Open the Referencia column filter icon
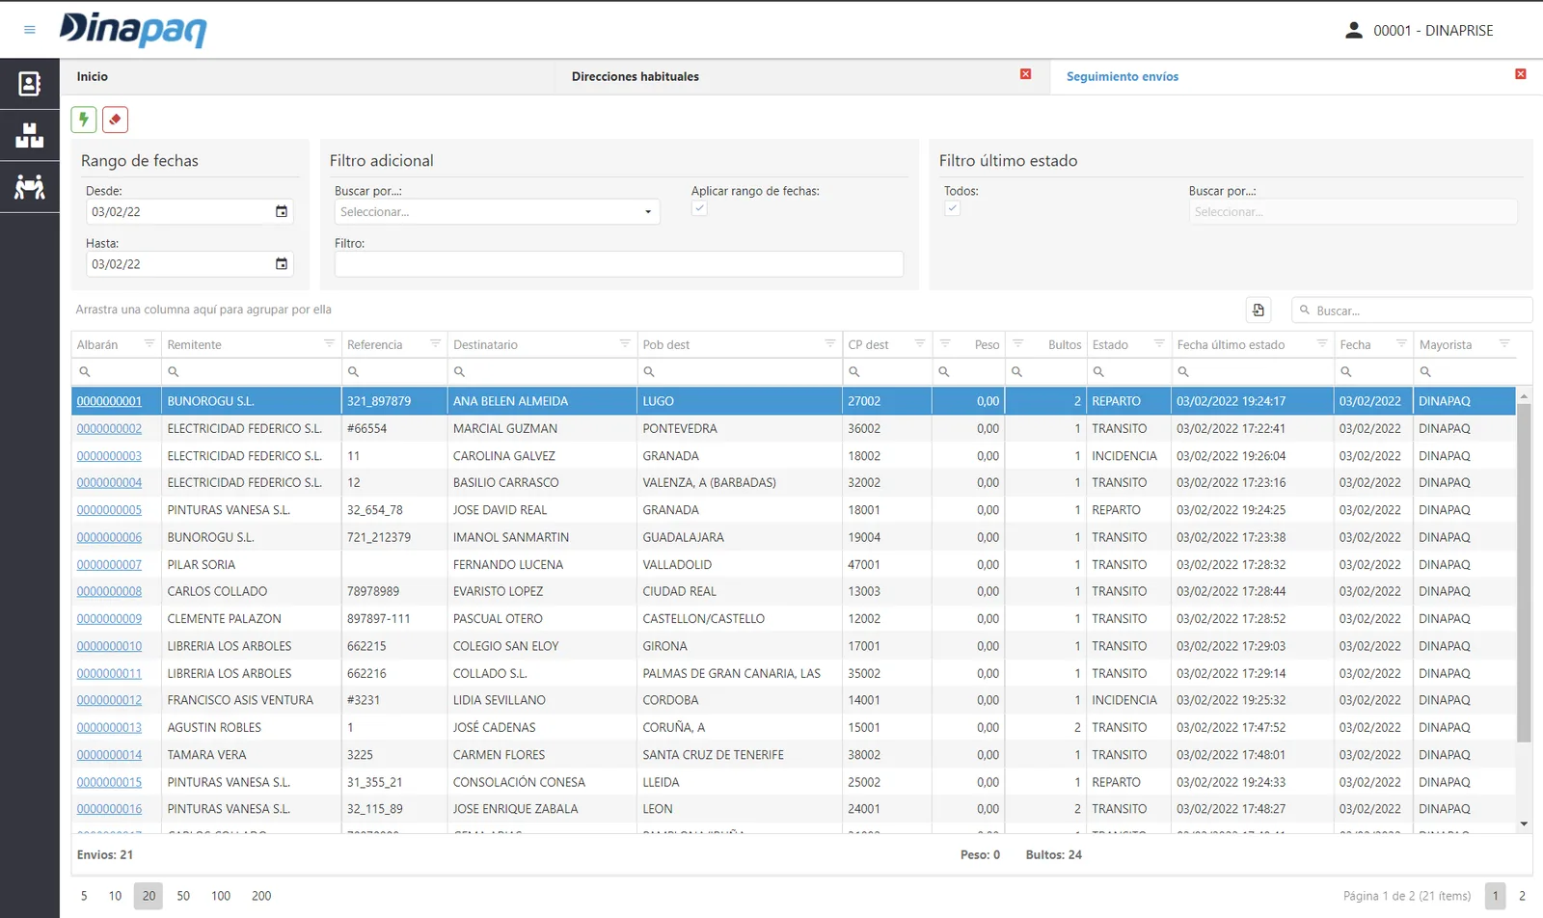 click(x=435, y=343)
